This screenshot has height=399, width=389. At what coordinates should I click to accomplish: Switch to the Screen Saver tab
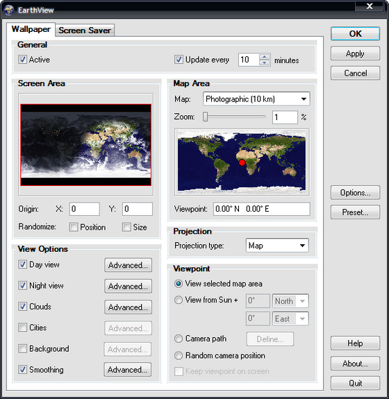pos(85,31)
